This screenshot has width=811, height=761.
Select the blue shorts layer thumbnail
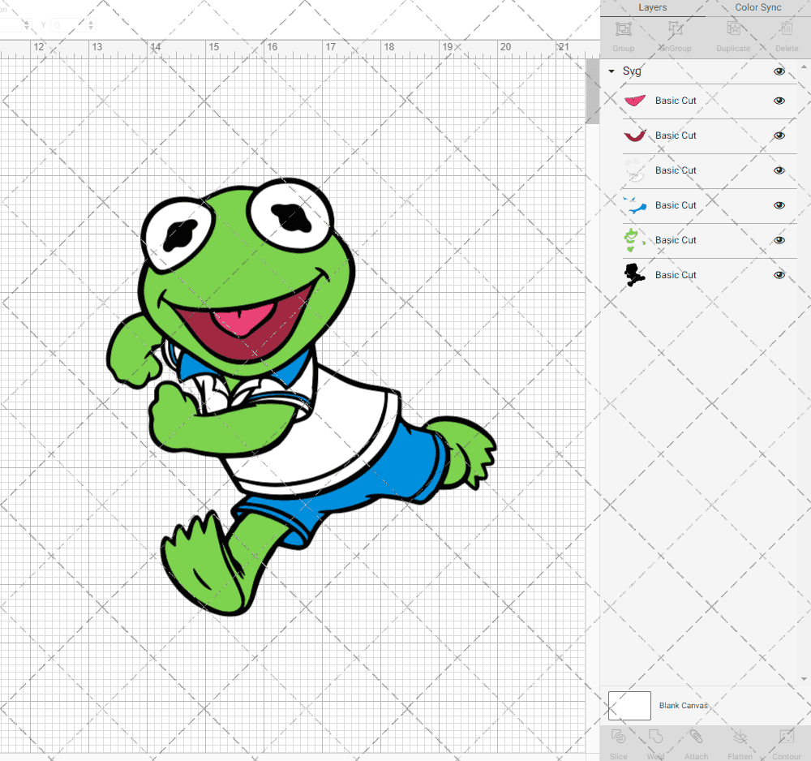635,205
